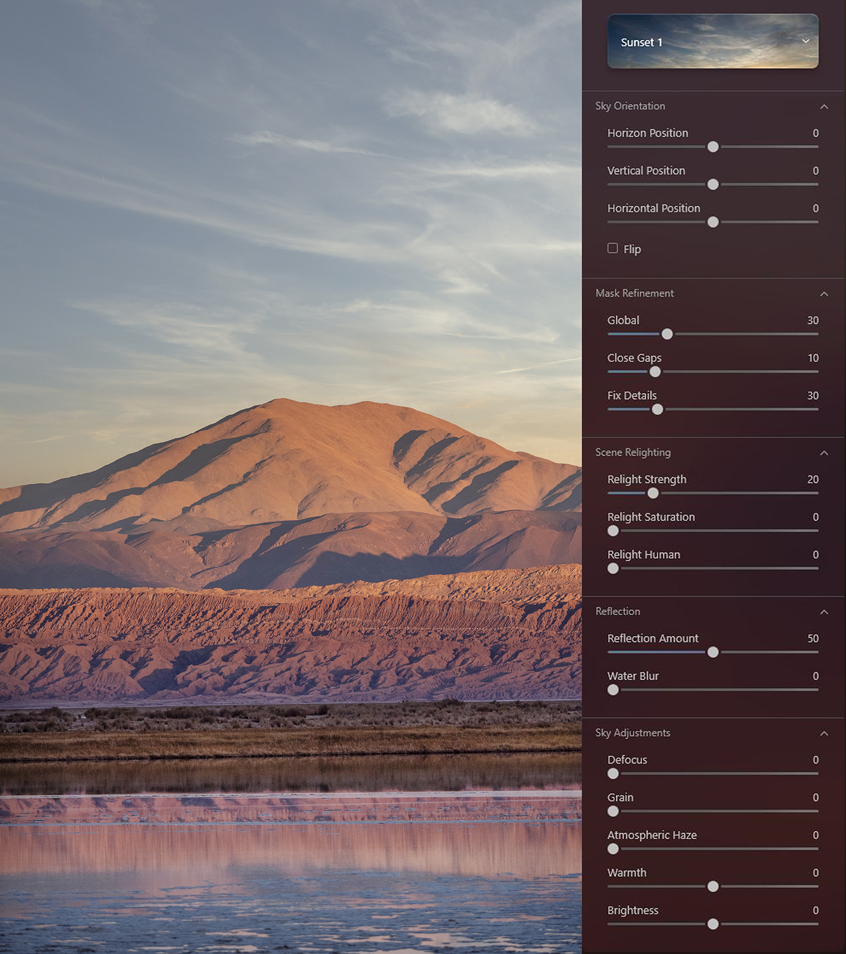The image size is (846, 954).
Task: Click the Relight Human label
Action: pos(644,555)
